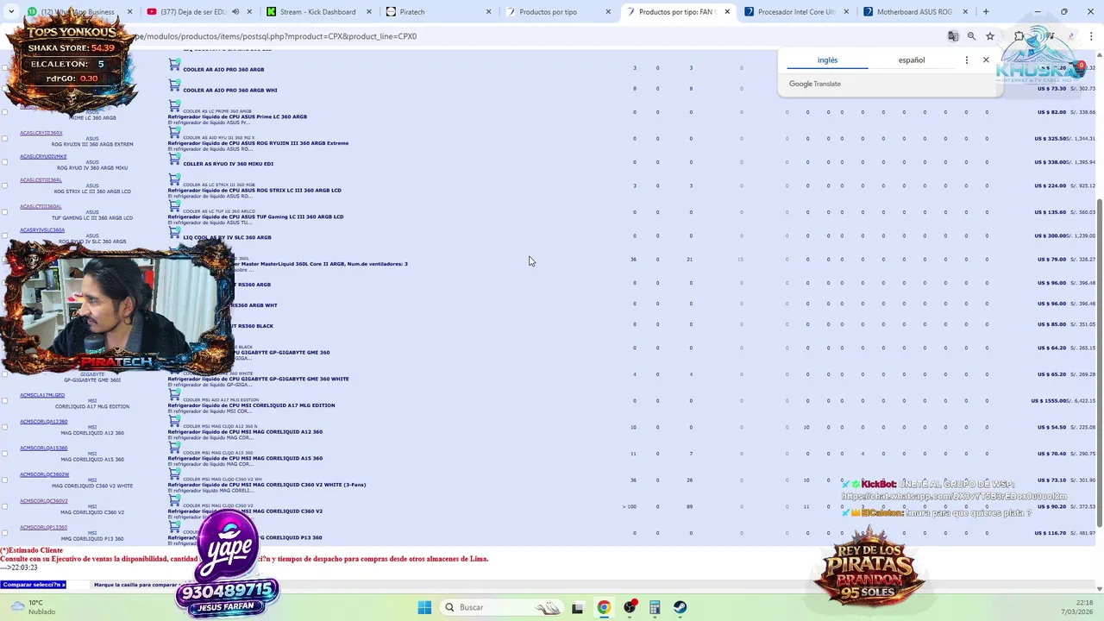1104x621 pixels.
Task: Click the browser address bar URL
Action: 276,36
